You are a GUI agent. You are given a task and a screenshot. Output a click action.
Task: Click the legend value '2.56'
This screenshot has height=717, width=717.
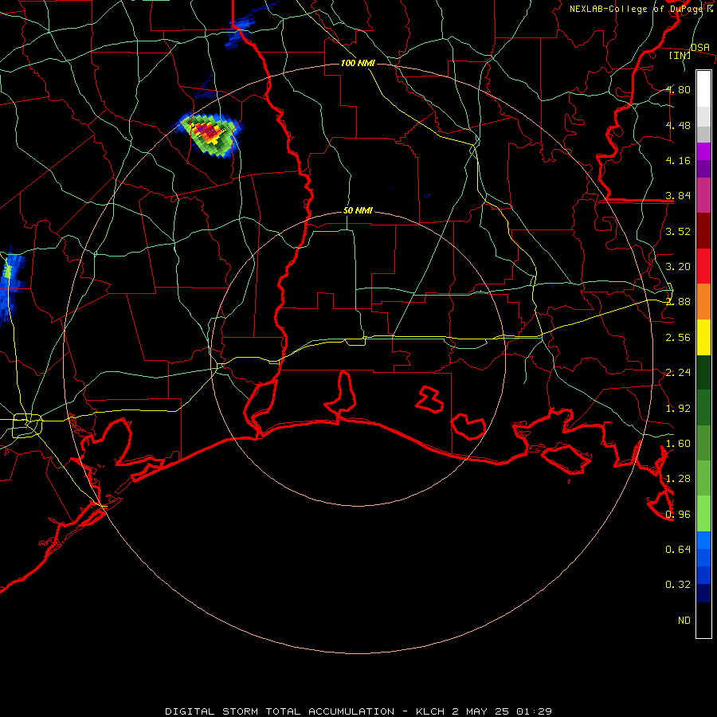678,338
